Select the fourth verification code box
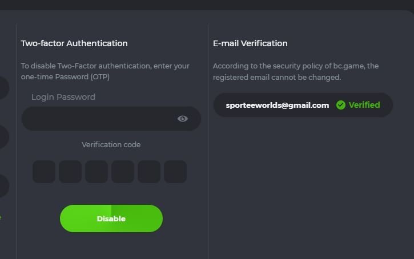The height and width of the screenshot is (259, 414). tap(123, 172)
